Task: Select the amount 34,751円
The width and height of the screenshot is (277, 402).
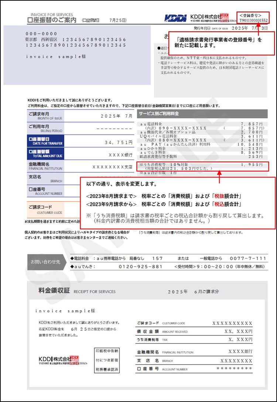Action: [119, 143]
